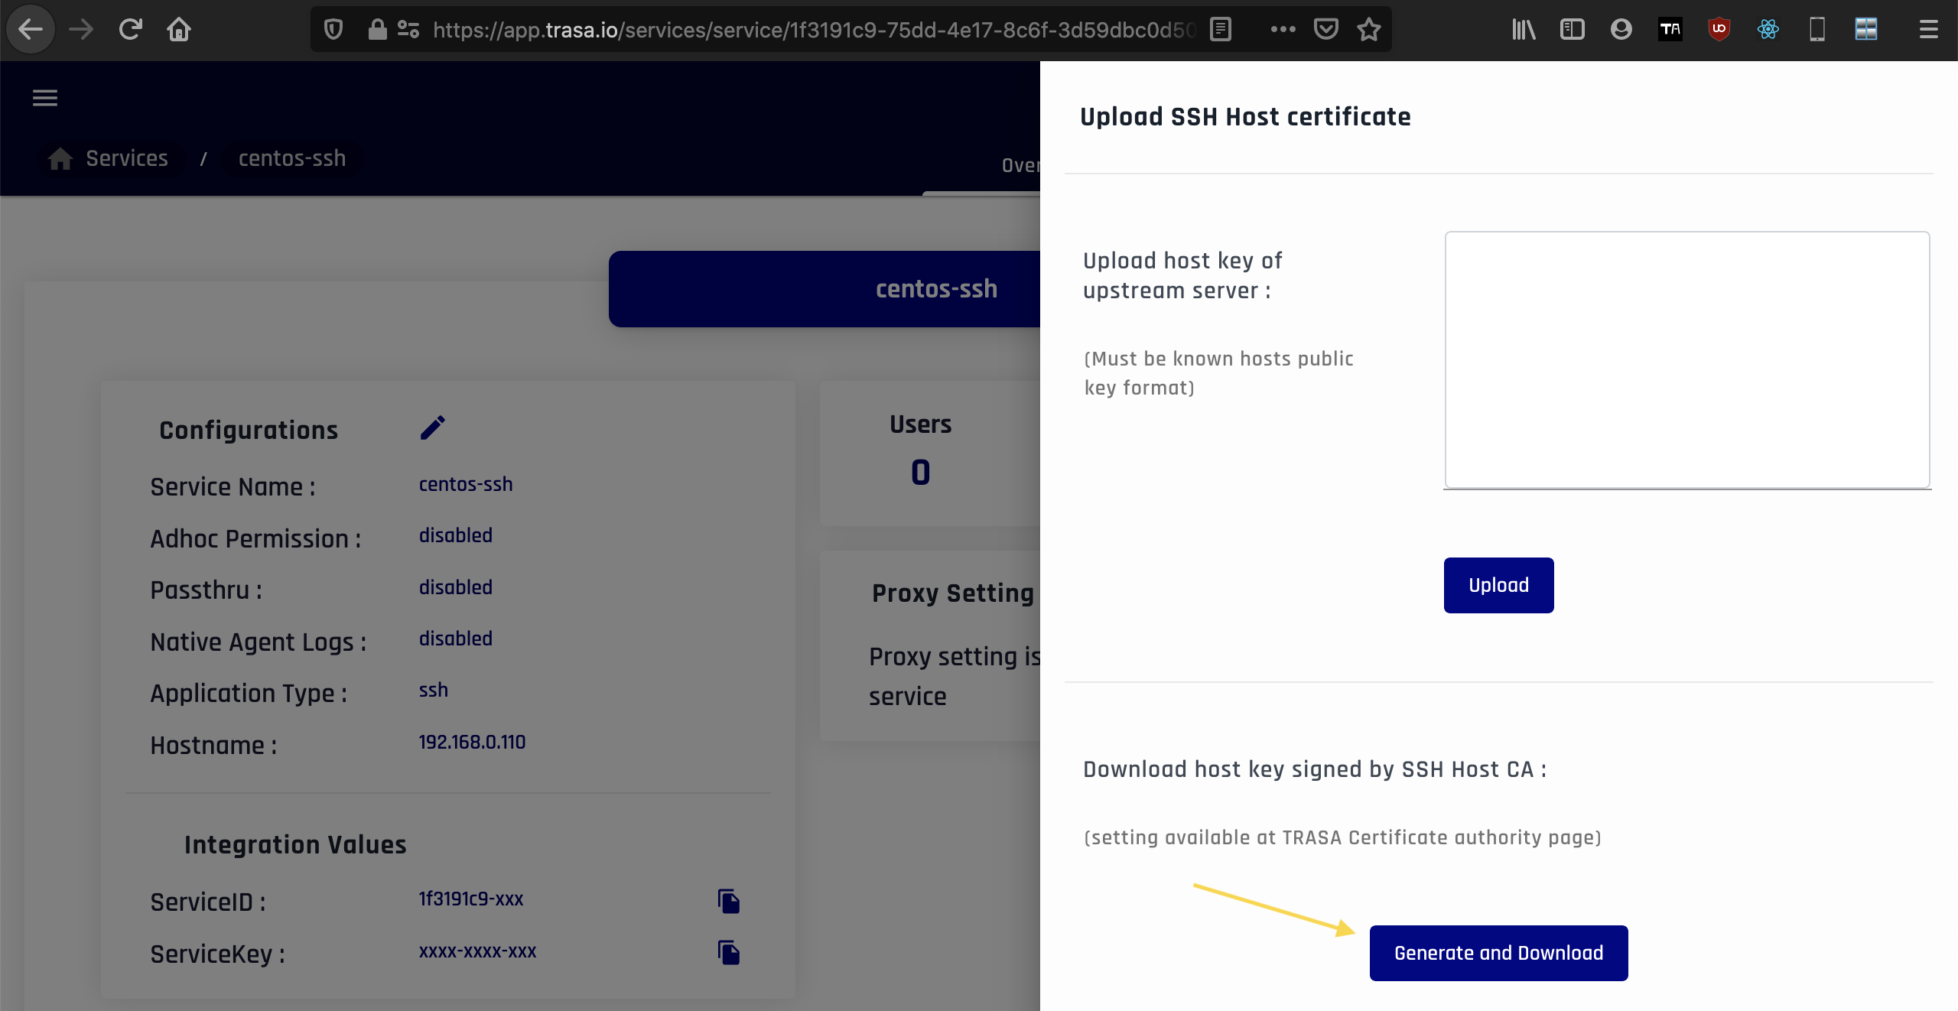Open Responsive Design Mode
The image size is (1958, 1011).
(1817, 29)
